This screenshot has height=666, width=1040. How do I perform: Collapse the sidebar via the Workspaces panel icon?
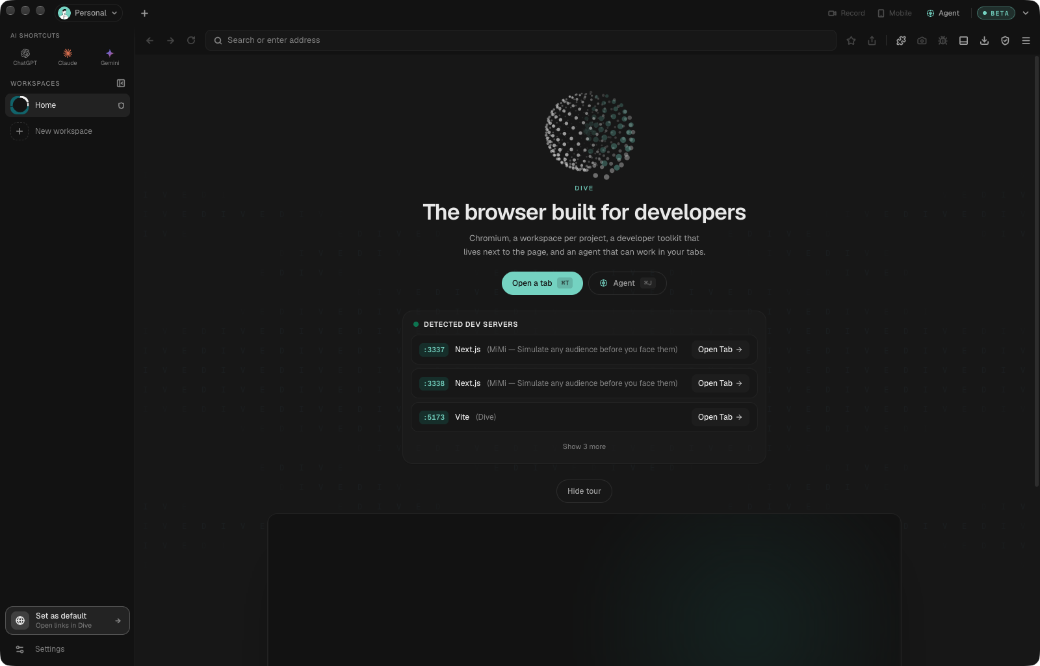(121, 83)
